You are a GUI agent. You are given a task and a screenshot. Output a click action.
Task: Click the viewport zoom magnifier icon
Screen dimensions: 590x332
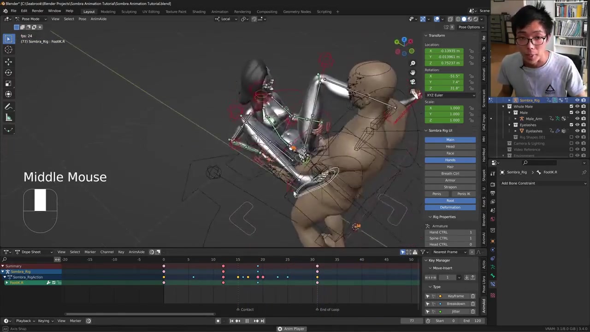click(x=413, y=63)
